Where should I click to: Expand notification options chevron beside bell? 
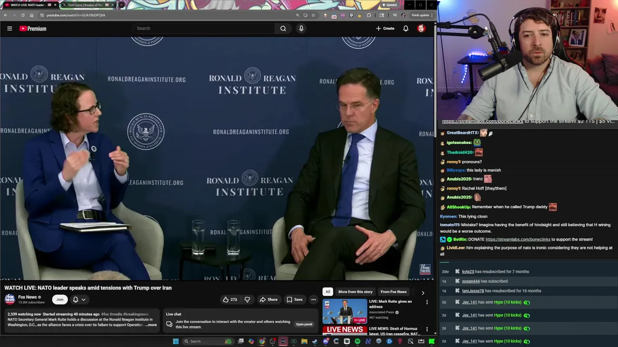(x=84, y=300)
